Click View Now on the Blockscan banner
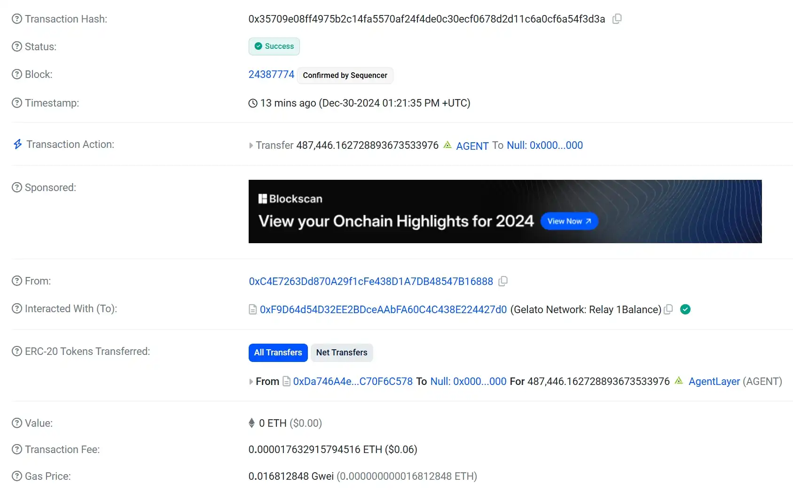Image resolution: width=793 pixels, height=492 pixels. [569, 221]
